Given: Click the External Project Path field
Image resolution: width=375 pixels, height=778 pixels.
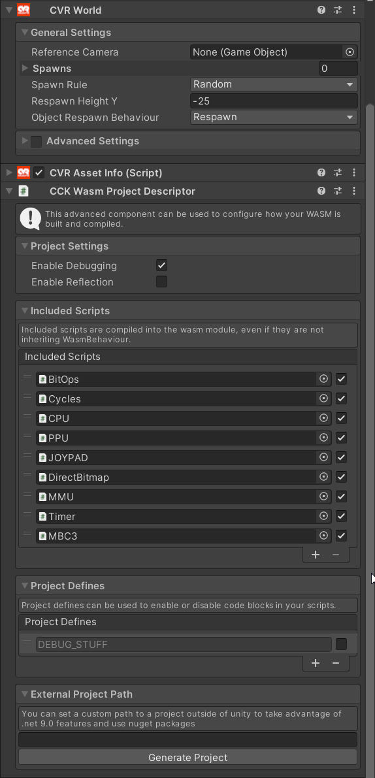Looking at the screenshot, I should click(x=188, y=740).
